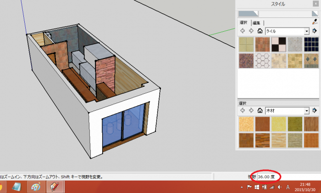Go forward using upper panel right arrow
The height and width of the screenshot is (193, 321).
251,31
